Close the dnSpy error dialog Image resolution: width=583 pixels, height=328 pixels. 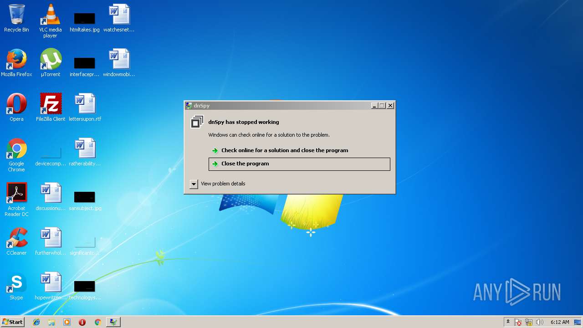(x=390, y=106)
